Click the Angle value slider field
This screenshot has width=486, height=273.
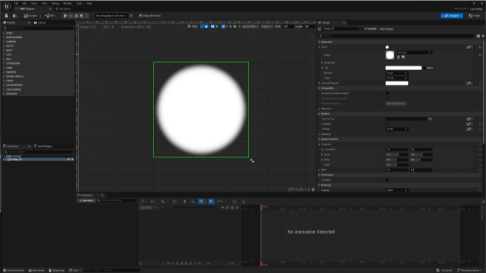(x=397, y=164)
